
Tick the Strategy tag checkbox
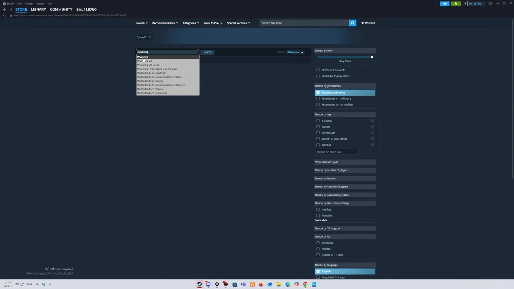click(x=318, y=121)
